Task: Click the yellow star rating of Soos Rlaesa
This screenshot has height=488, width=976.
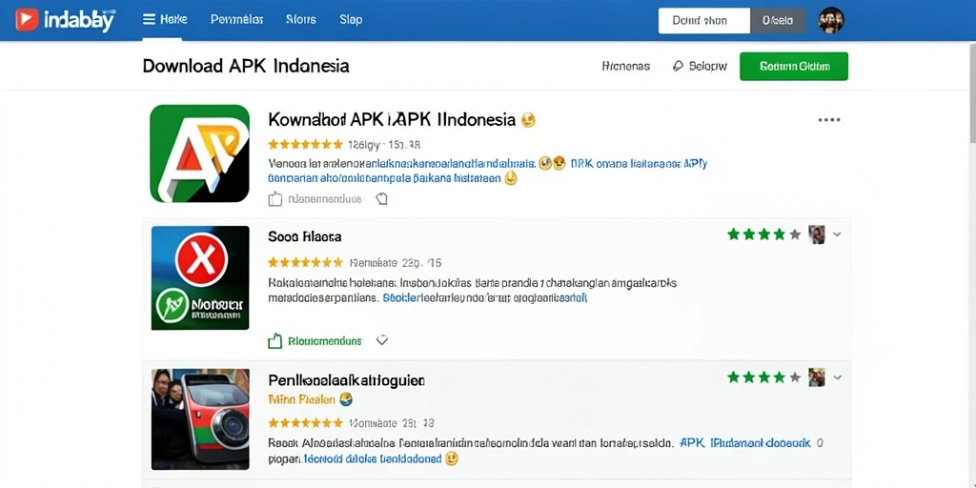Action: click(305, 262)
